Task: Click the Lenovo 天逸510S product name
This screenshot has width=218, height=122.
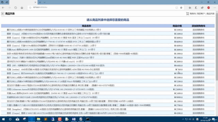Action: [x=53, y=38]
